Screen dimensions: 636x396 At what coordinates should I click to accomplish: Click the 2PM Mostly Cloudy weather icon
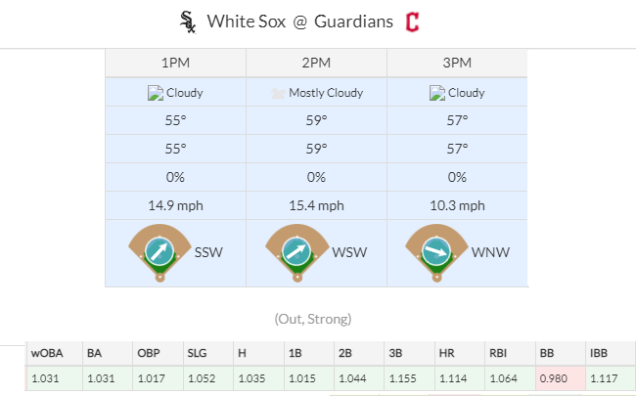279,93
